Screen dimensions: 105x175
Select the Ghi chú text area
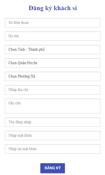tap(53, 106)
